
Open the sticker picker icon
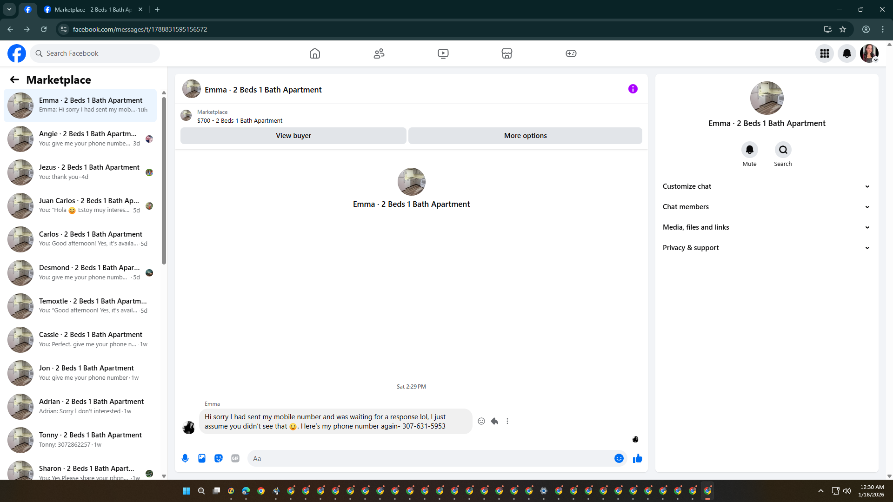[219, 458]
